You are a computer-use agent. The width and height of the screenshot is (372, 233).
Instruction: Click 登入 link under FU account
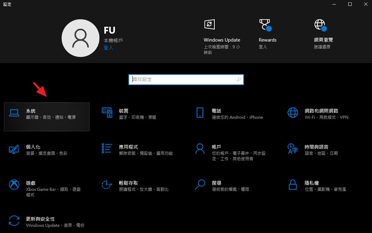coord(108,47)
